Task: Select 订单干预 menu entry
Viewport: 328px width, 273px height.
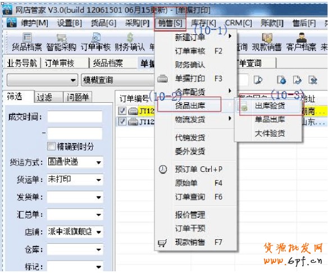Action: (x=190, y=229)
